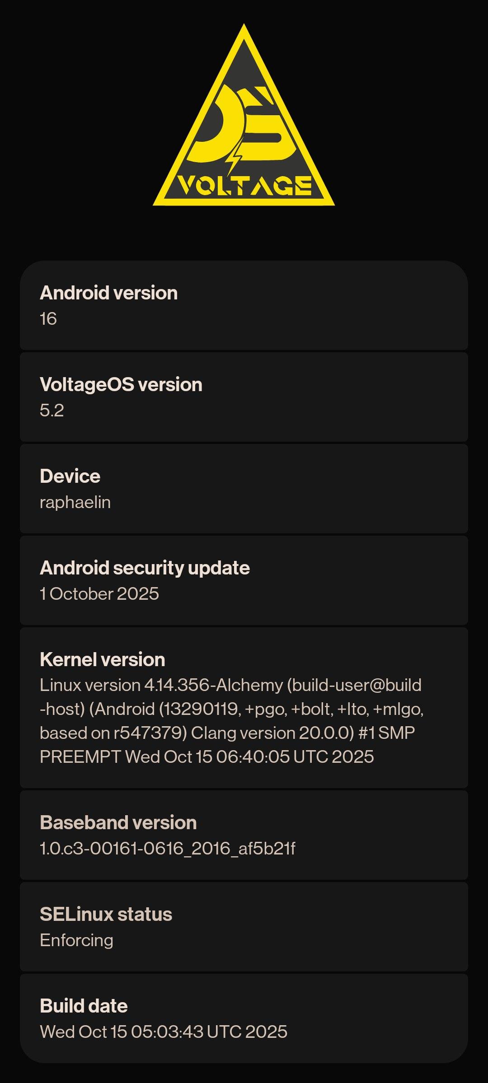Select the VoltageOS version heading
The height and width of the screenshot is (1083, 488).
[121, 385]
